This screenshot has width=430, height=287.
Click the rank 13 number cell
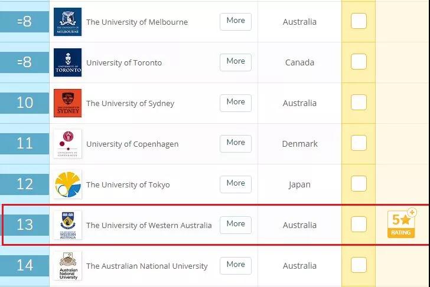[25, 225]
